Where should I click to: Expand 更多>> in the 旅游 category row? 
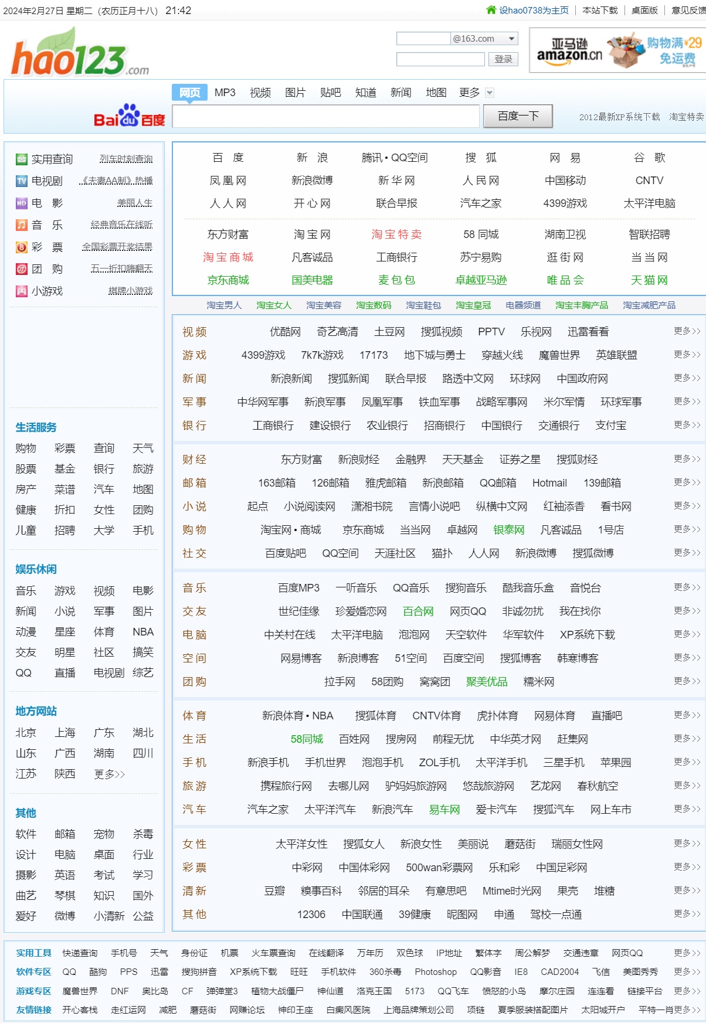click(x=687, y=785)
